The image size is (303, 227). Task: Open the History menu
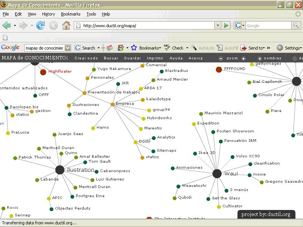point(48,14)
